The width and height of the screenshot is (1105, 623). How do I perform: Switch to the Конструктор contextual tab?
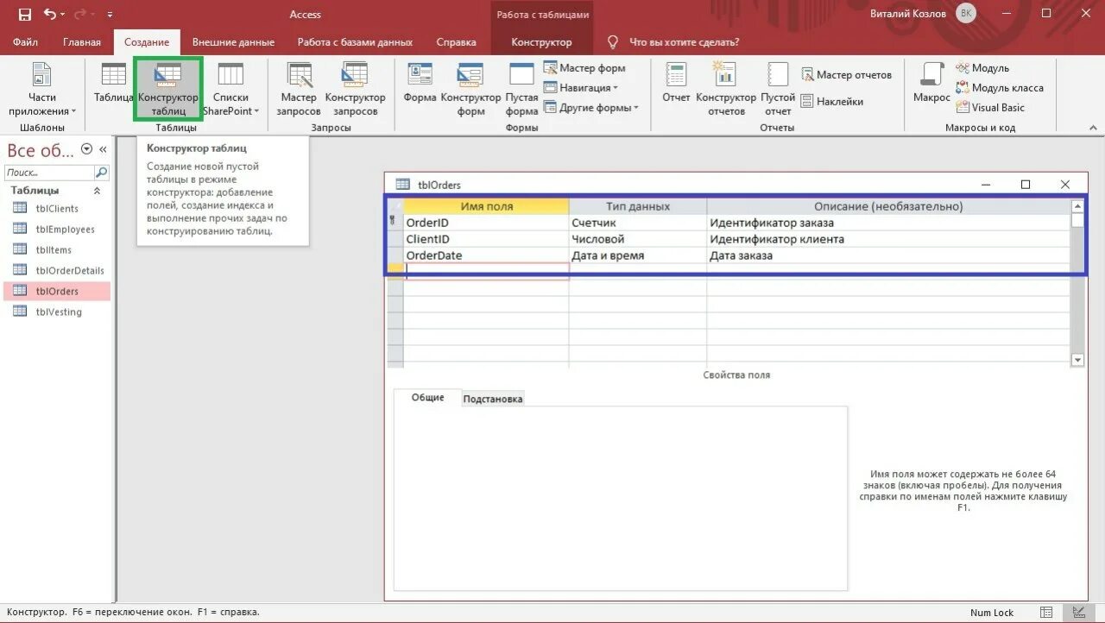[x=541, y=42]
